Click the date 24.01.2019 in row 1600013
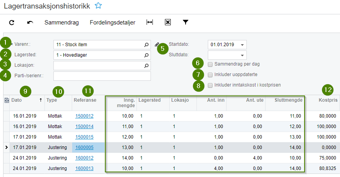The width and height of the screenshot is (340, 177). click(x=27, y=168)
